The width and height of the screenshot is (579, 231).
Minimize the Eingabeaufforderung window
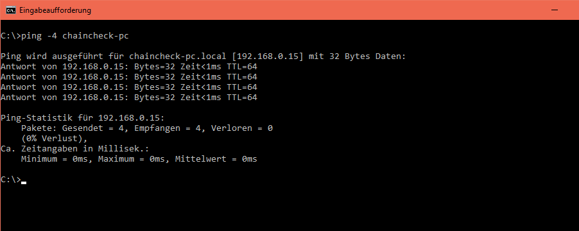554,10
